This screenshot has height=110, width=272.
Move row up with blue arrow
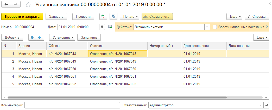pyautogui.click(x=32, y=37)
